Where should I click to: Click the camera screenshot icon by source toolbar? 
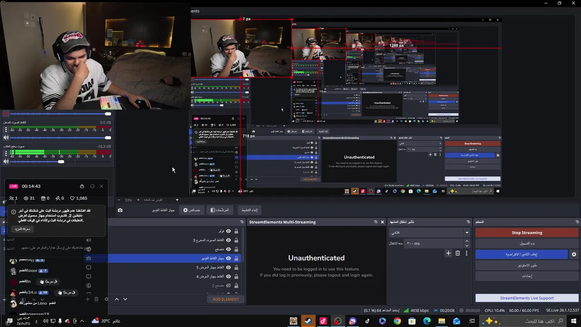(x=120, y=210)
